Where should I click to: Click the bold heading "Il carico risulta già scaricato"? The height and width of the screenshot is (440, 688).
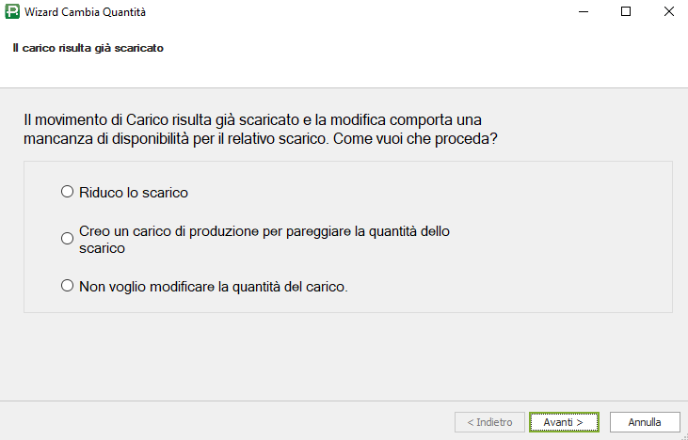[x=88, y=48]
